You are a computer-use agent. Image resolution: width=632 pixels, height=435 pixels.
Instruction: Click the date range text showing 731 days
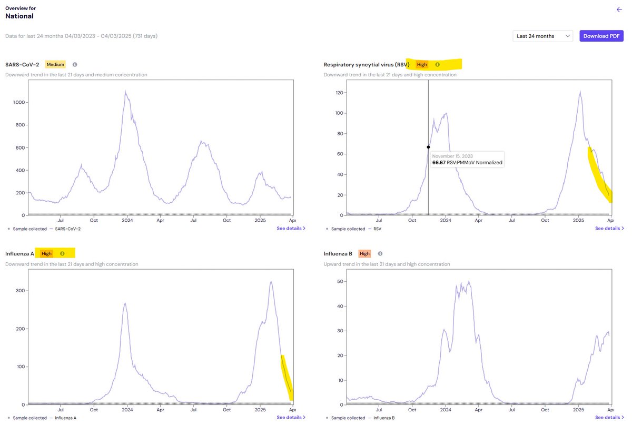81,36
